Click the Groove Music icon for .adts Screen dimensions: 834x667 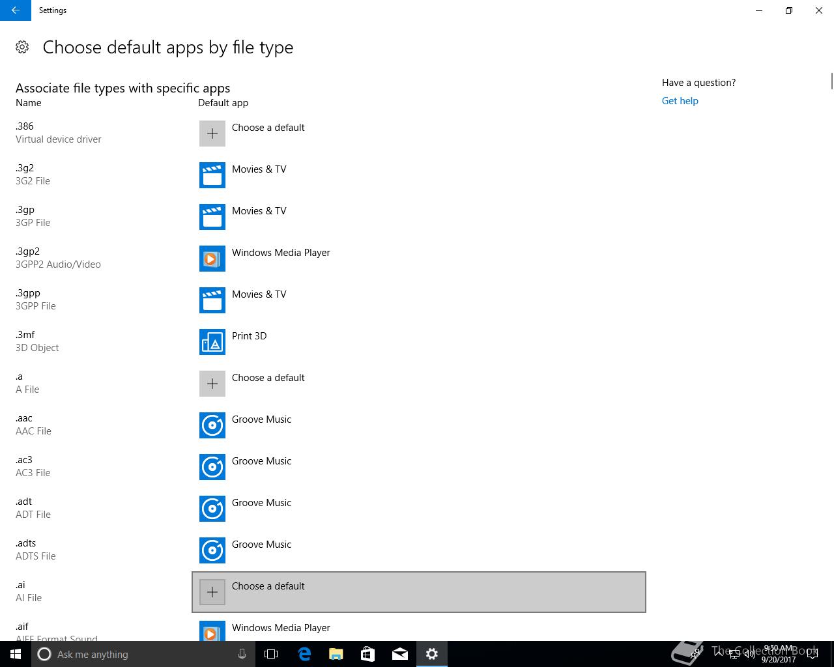point(212,550)
